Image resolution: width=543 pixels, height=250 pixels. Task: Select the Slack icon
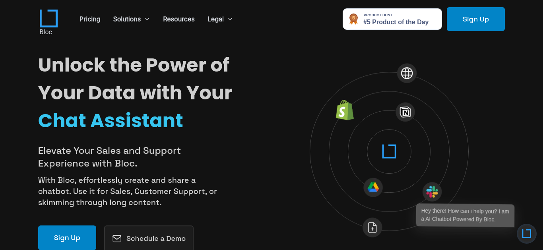point(432,192)
